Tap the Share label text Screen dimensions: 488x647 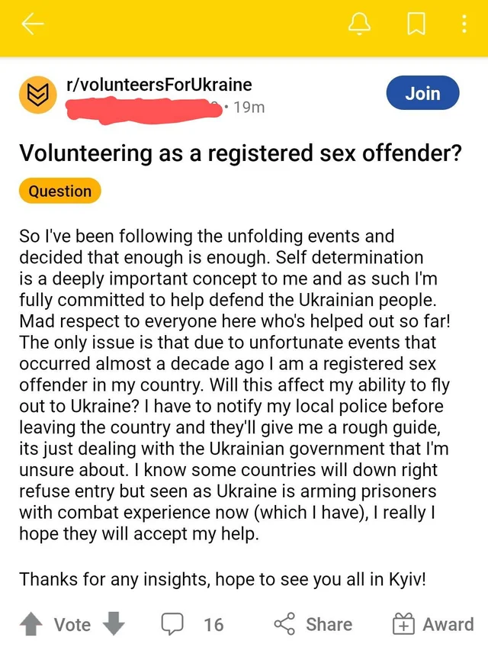[x=329, y=625]
